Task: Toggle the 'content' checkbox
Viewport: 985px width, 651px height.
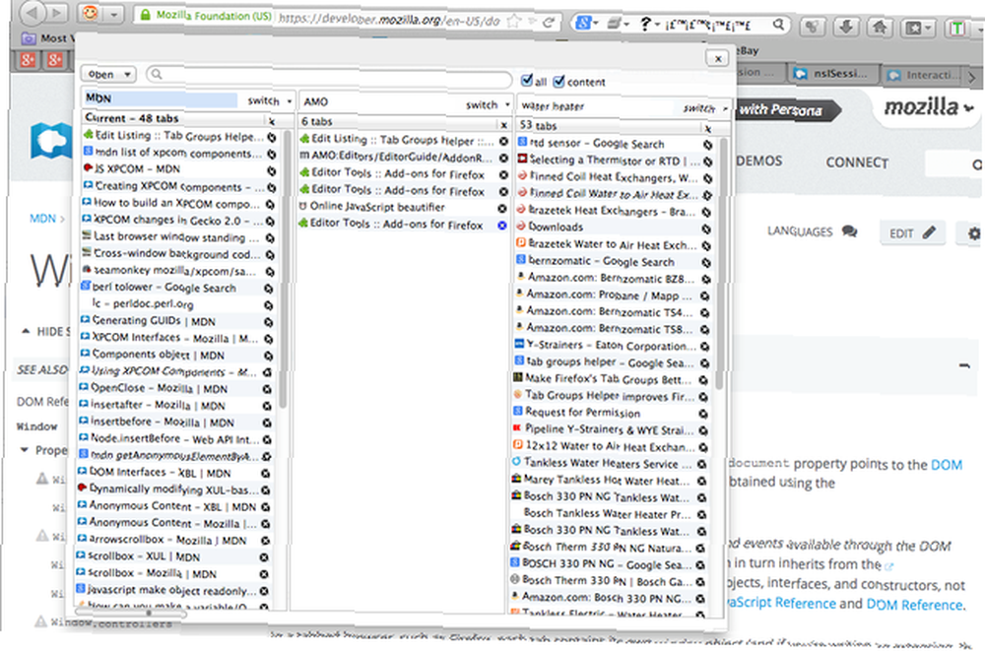Action: [559, 81]
